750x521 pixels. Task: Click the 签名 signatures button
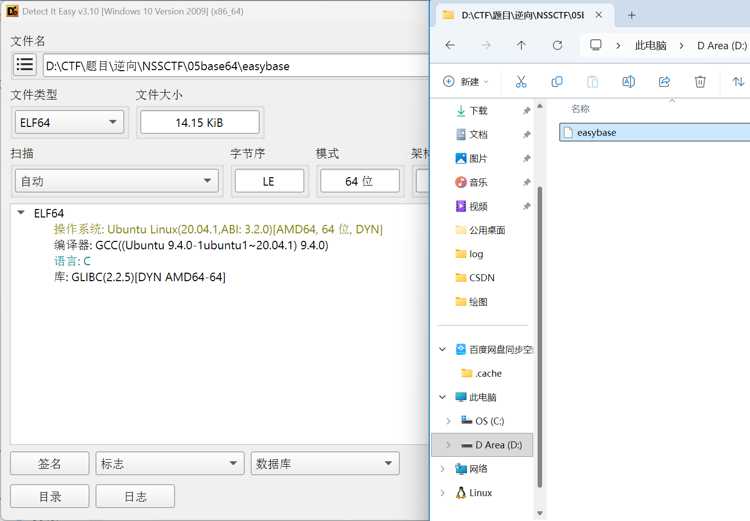coord(50,464)
